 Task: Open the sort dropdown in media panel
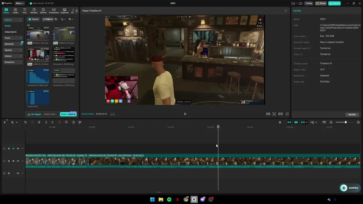(x=63, y=19)
